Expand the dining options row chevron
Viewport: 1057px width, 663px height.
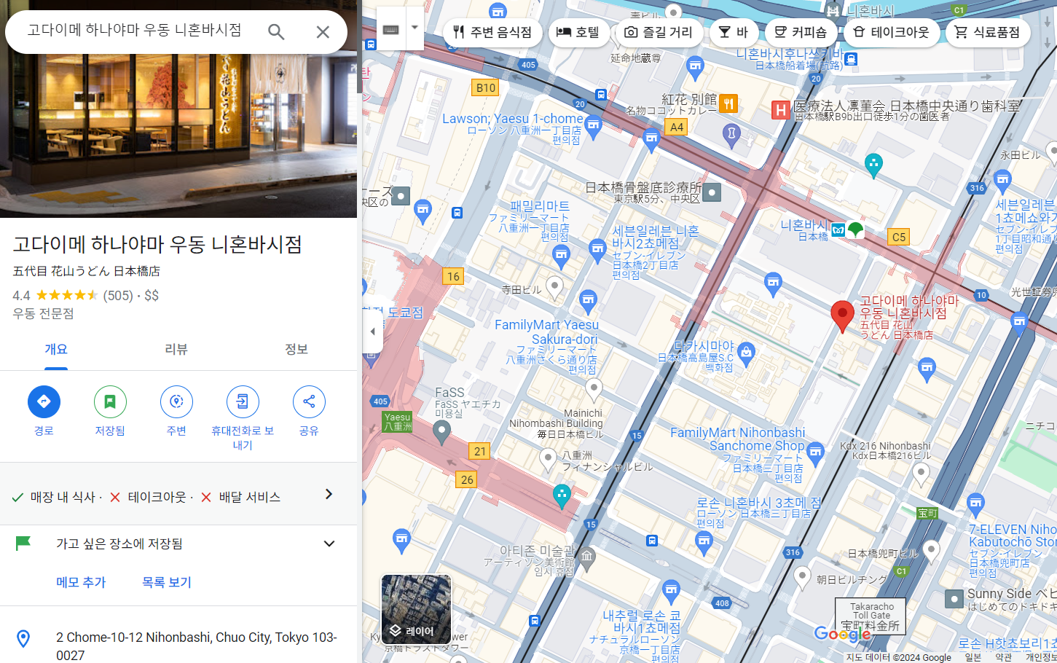(329, 495)
